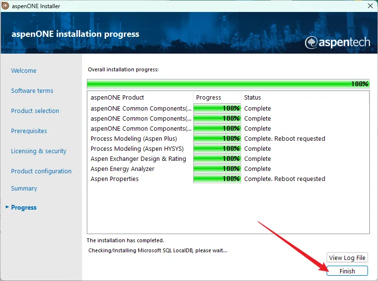Viewport: 378px width, 281px height.
Task: Click the Aspen Exchanger Design & Rating progress bar
Action: point(217,158)
